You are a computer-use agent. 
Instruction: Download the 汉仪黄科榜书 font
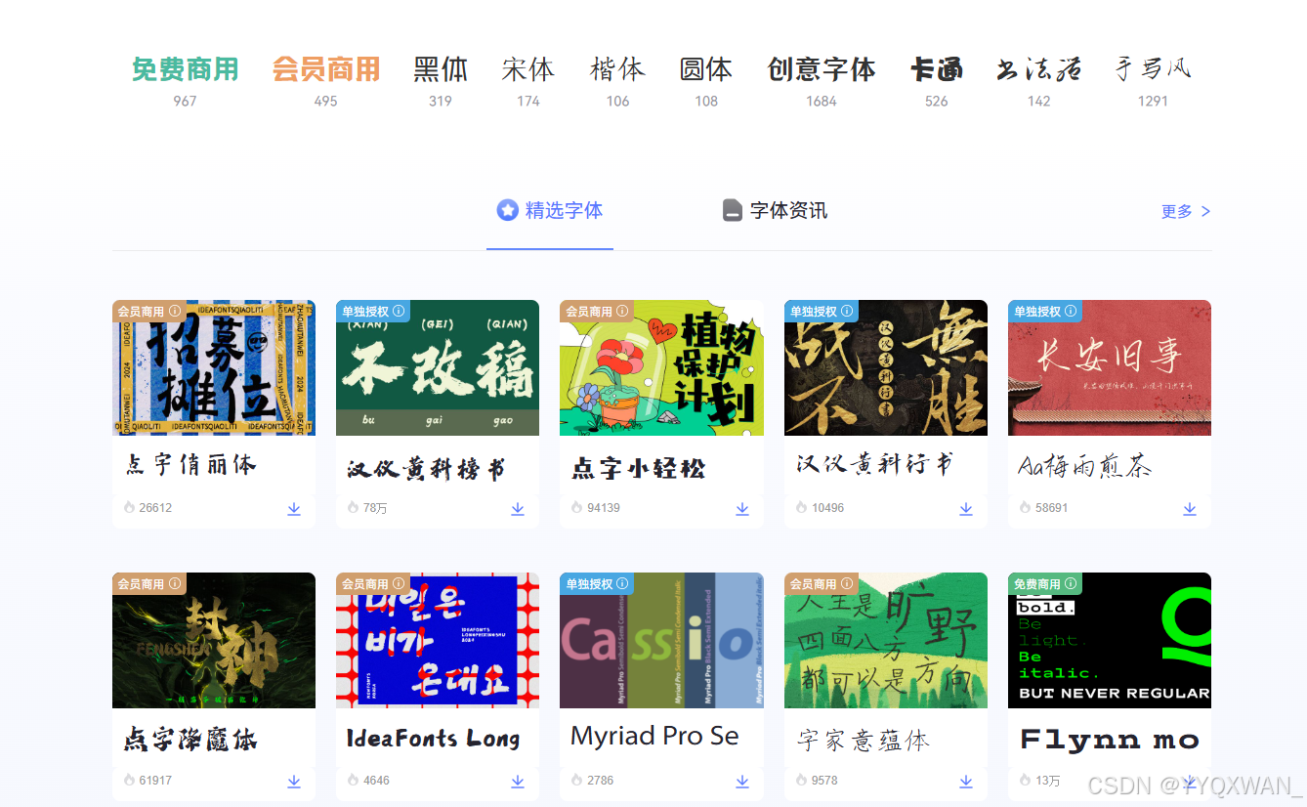tap(518, 509)
